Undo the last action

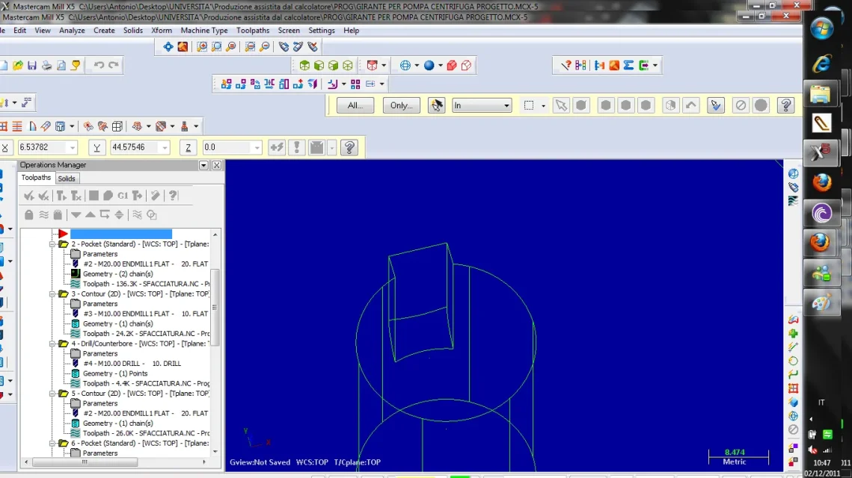coord(99,65)
